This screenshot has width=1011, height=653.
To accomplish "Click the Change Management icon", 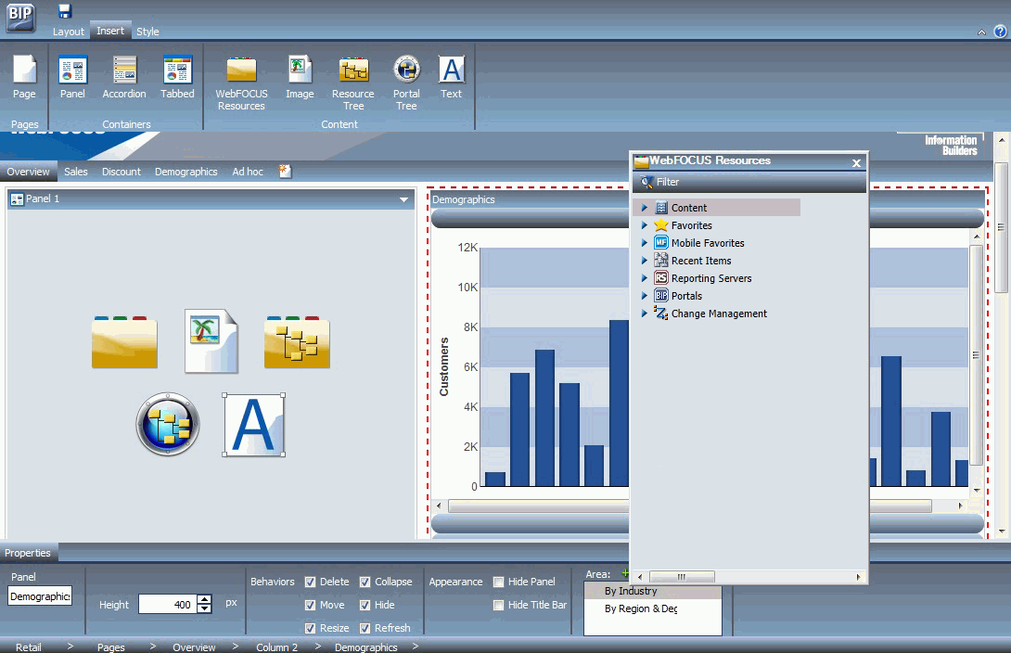I will 661,313.
